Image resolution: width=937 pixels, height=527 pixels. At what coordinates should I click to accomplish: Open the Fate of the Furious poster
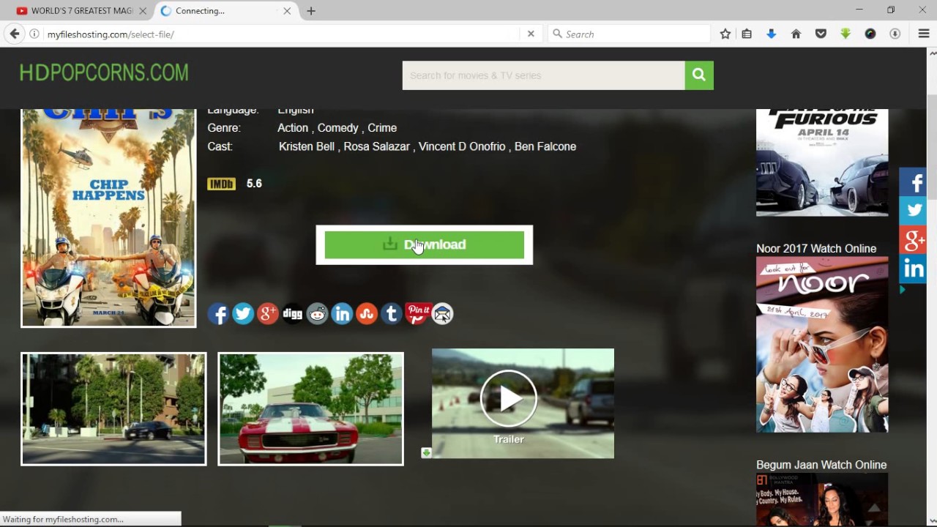click(x=822, y=162)
